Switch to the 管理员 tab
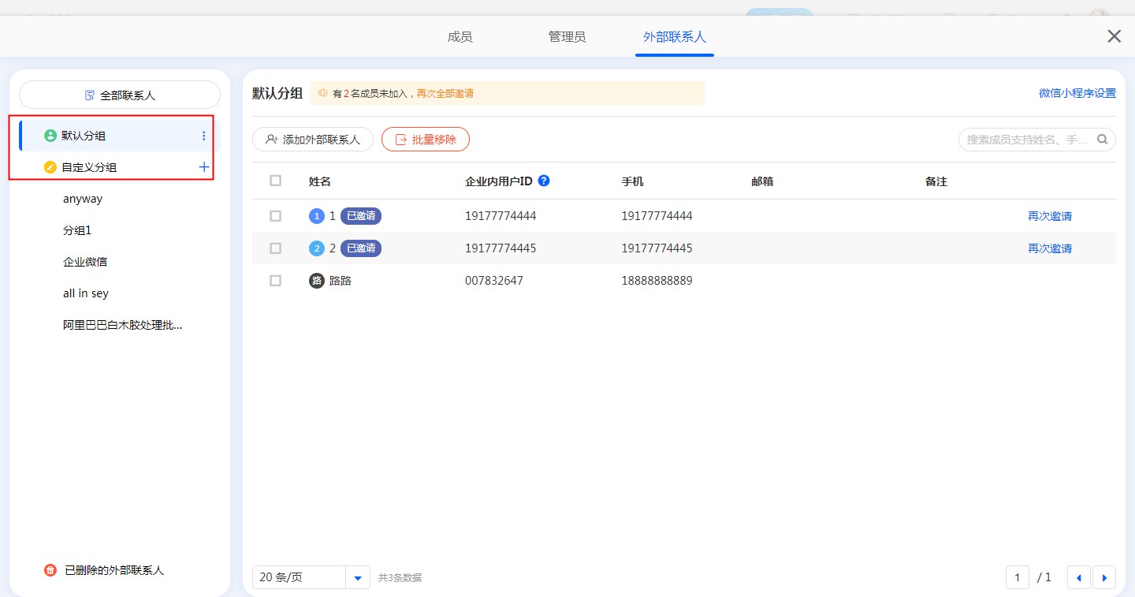The image size is (1135, 597). pyautogui.click(x=567, y=37)
